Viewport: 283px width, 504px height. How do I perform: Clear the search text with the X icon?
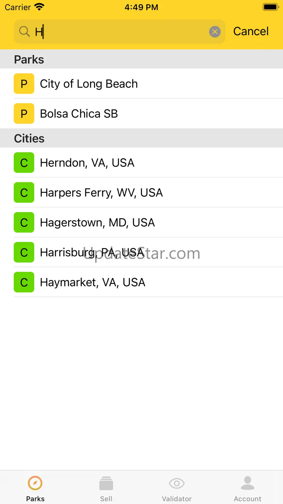pos(215,32)
